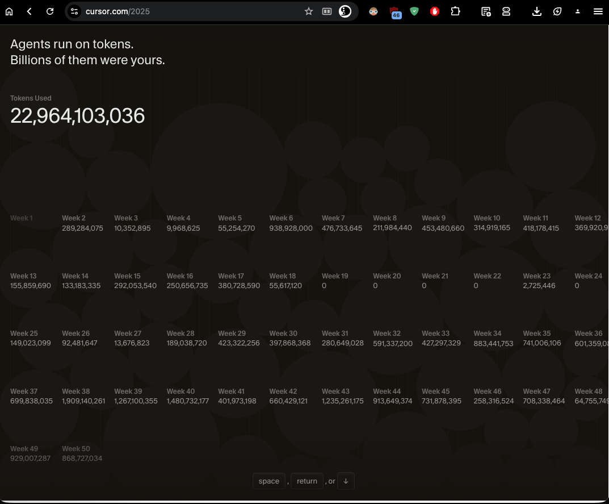This screenshot has width=609, height=504.
Task: Click the total tokens number 22,964,103,036
Action: [77, 116]
